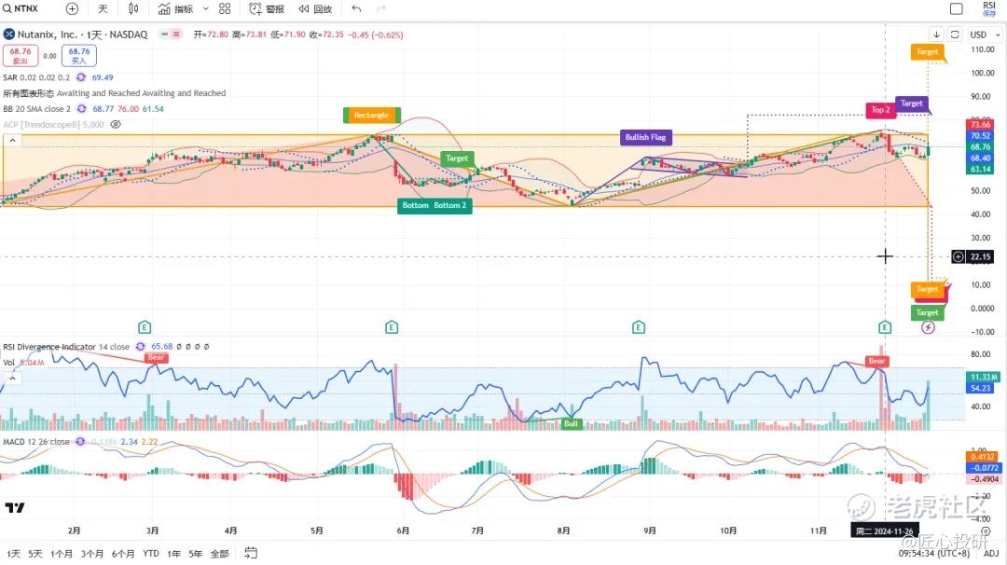1007x565 pixels.
Task: Open go-to-date calendar icon
Action: [251, 553]
